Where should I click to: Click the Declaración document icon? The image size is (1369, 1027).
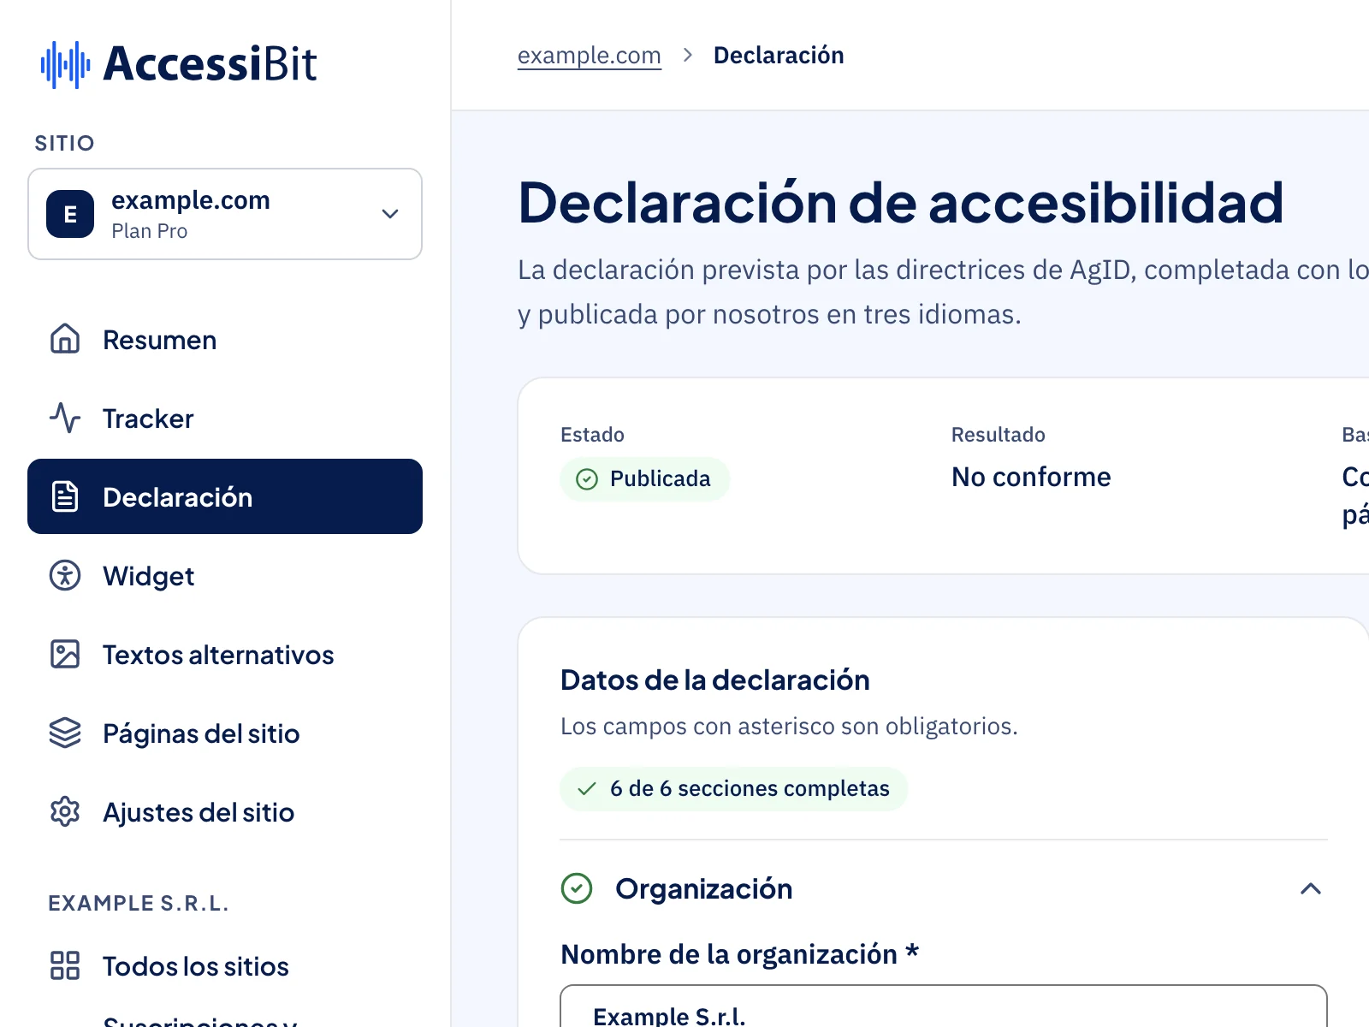[65, 496]
